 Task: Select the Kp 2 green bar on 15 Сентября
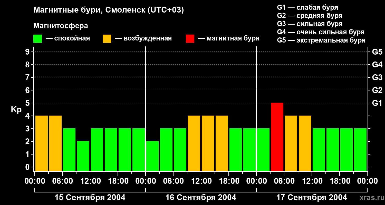83,156
